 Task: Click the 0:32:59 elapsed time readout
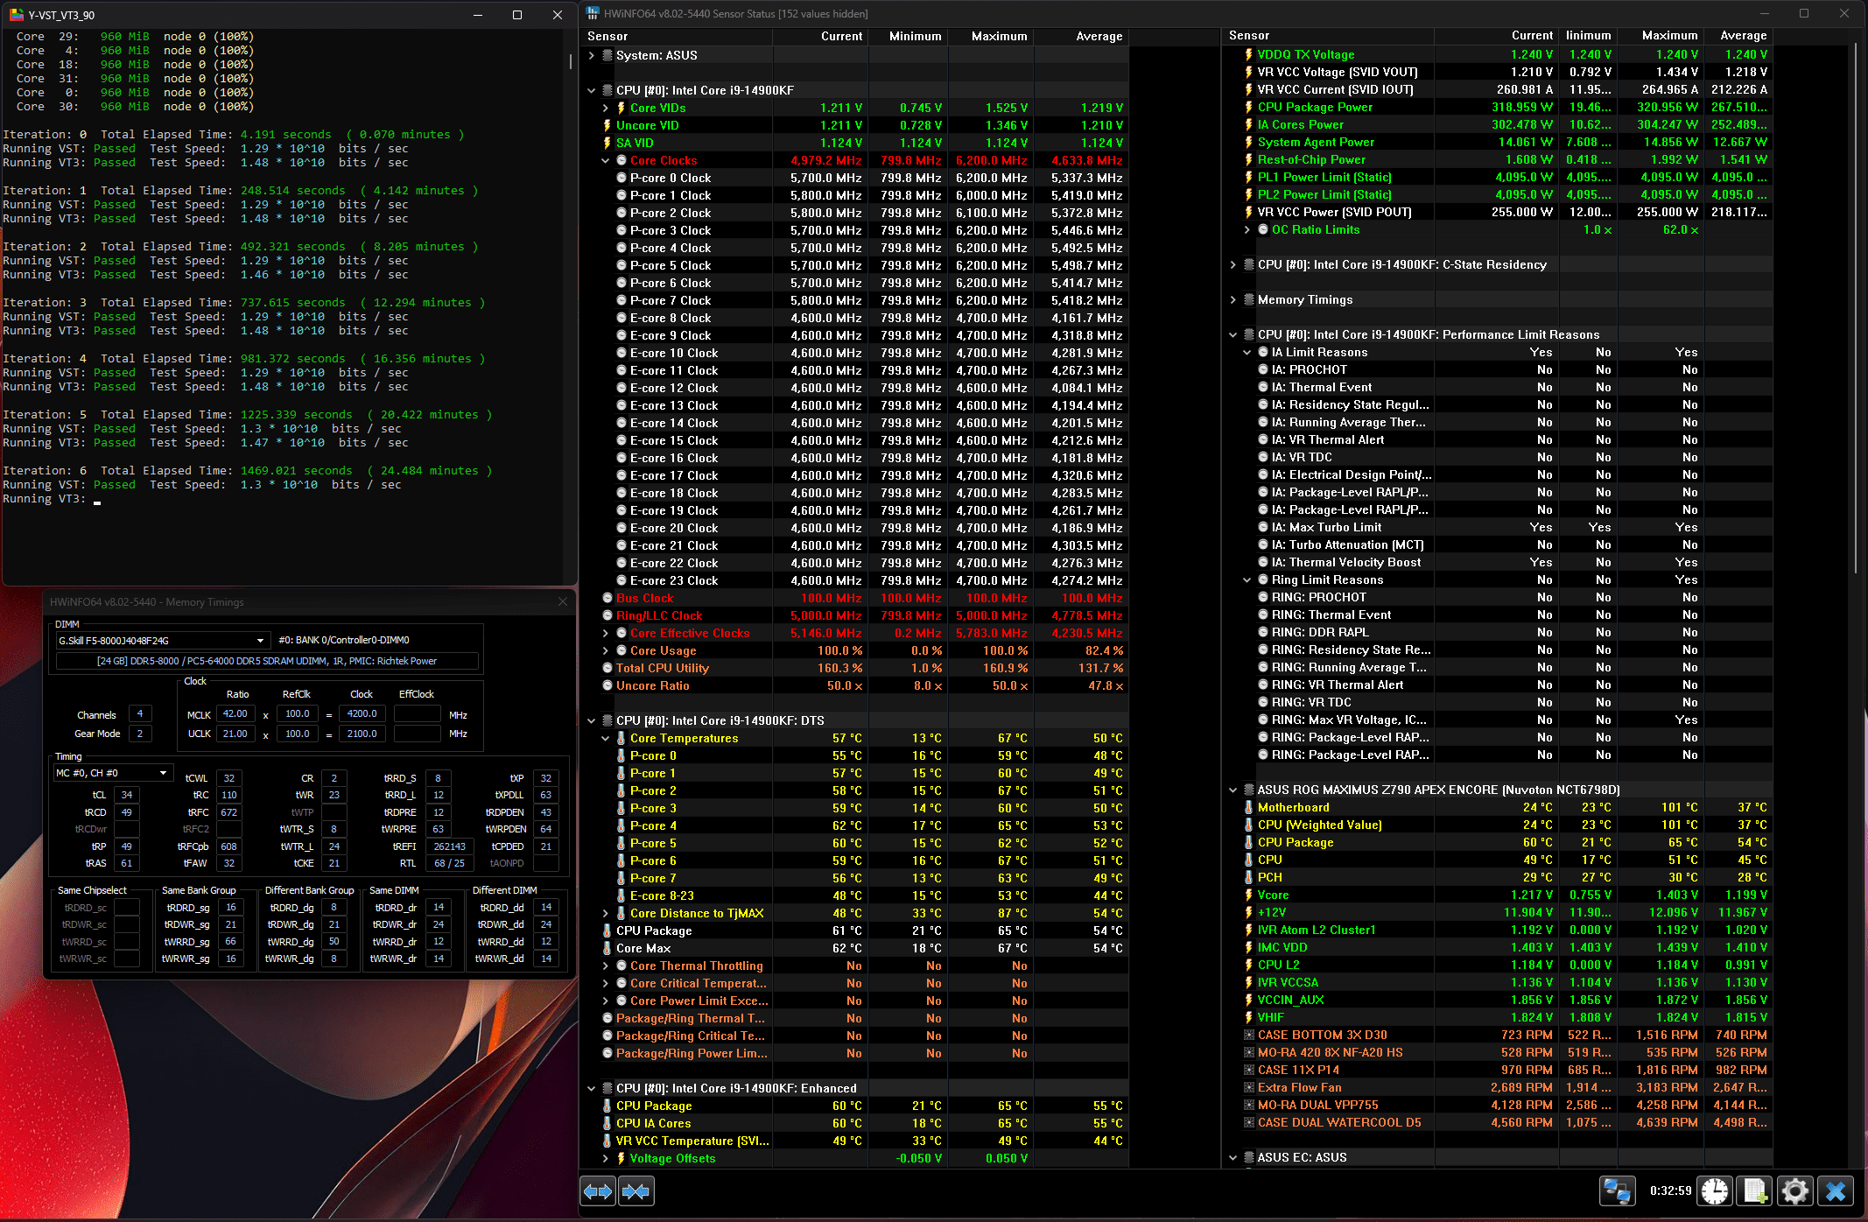(x=1670, y=1191)
